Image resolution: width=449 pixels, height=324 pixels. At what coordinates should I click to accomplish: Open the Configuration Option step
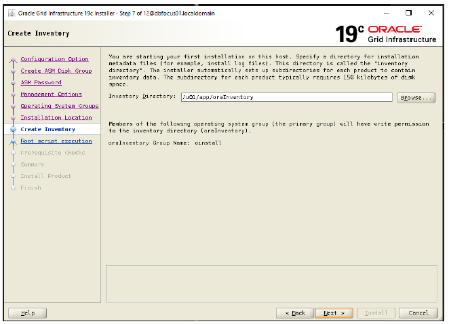[x=54, y=59]
